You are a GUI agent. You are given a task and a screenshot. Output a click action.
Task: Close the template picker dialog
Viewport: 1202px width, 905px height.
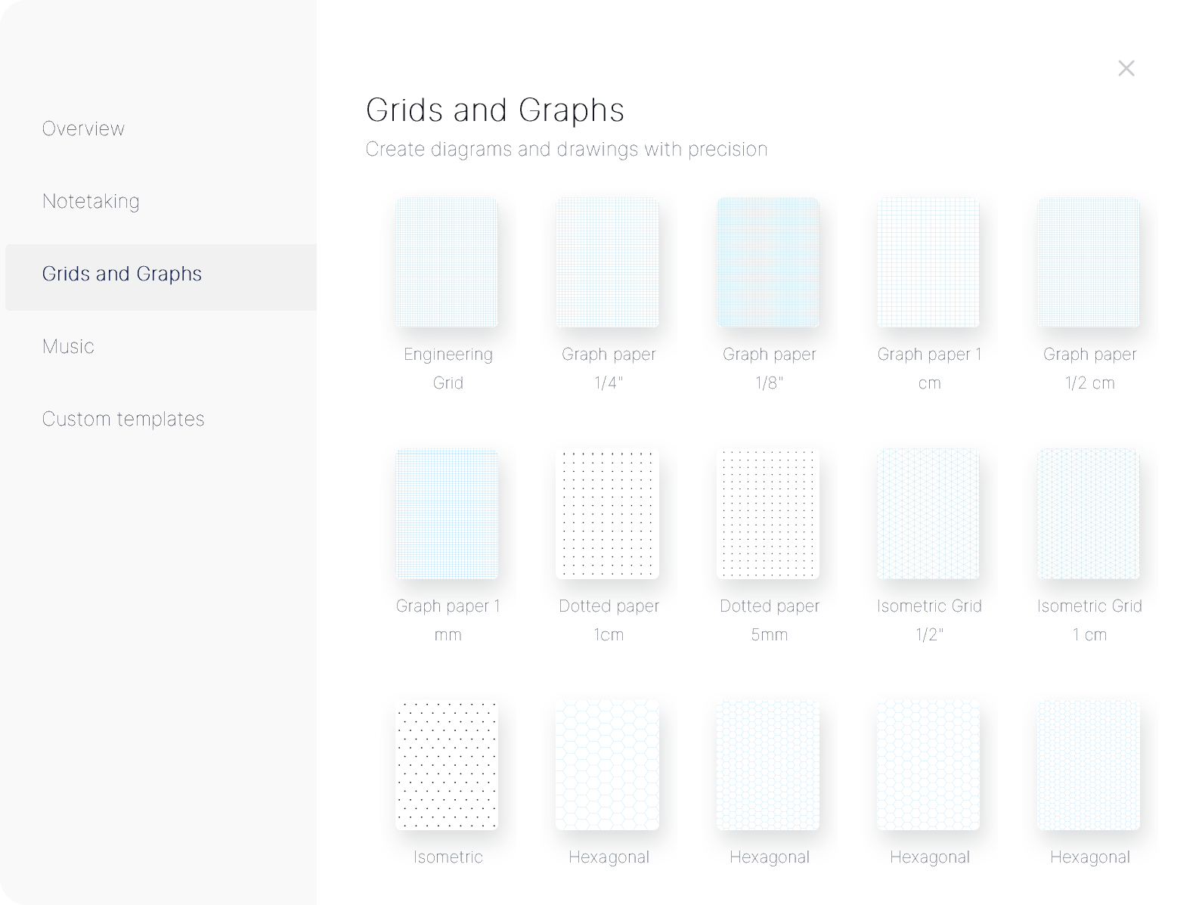[1126, 68]
